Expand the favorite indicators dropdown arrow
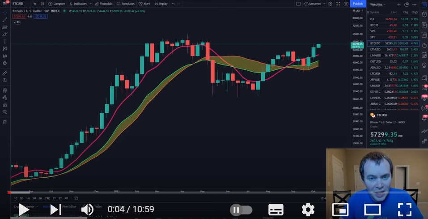 coord(90,4)
